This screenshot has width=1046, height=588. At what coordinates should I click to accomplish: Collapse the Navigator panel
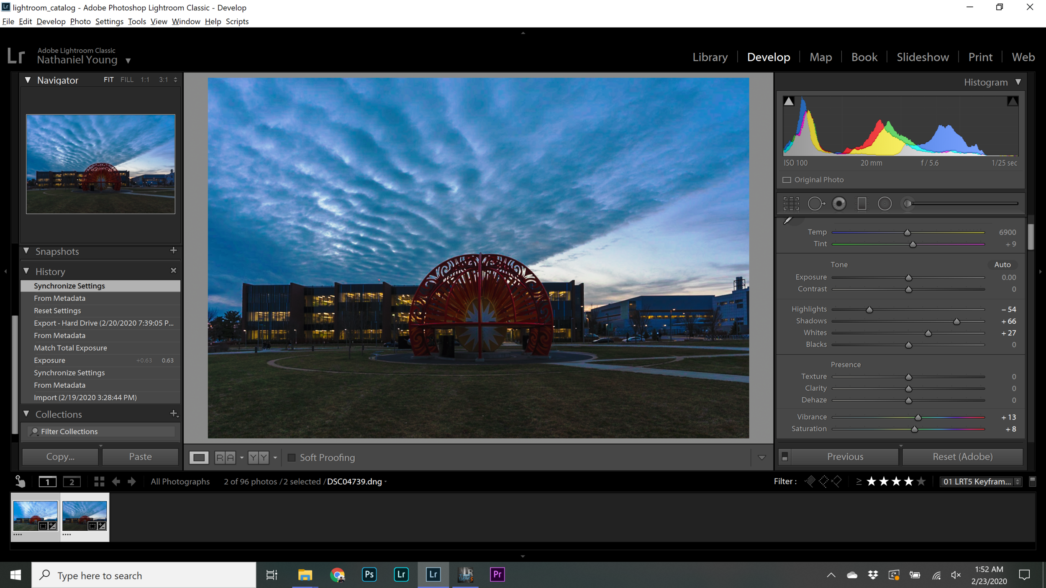[x=28, y=80]
